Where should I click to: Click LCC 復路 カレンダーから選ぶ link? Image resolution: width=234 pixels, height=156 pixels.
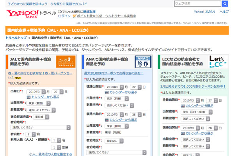point(199,133)
